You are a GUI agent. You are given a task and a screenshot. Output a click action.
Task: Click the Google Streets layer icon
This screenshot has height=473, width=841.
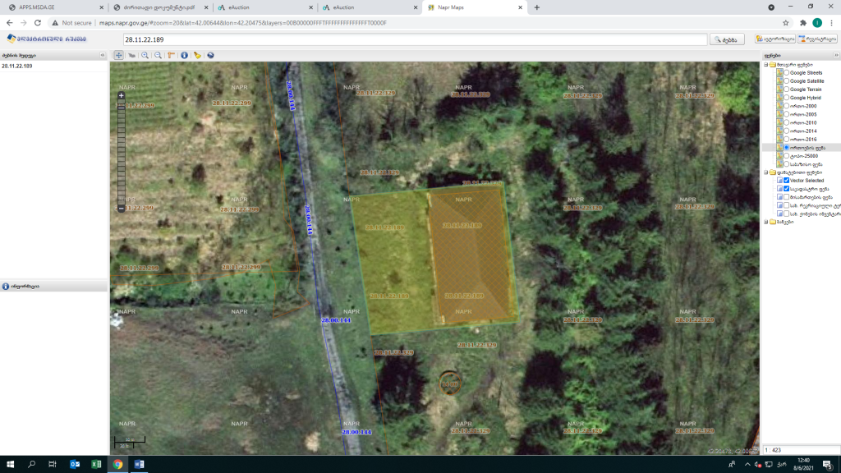(780, 72)
